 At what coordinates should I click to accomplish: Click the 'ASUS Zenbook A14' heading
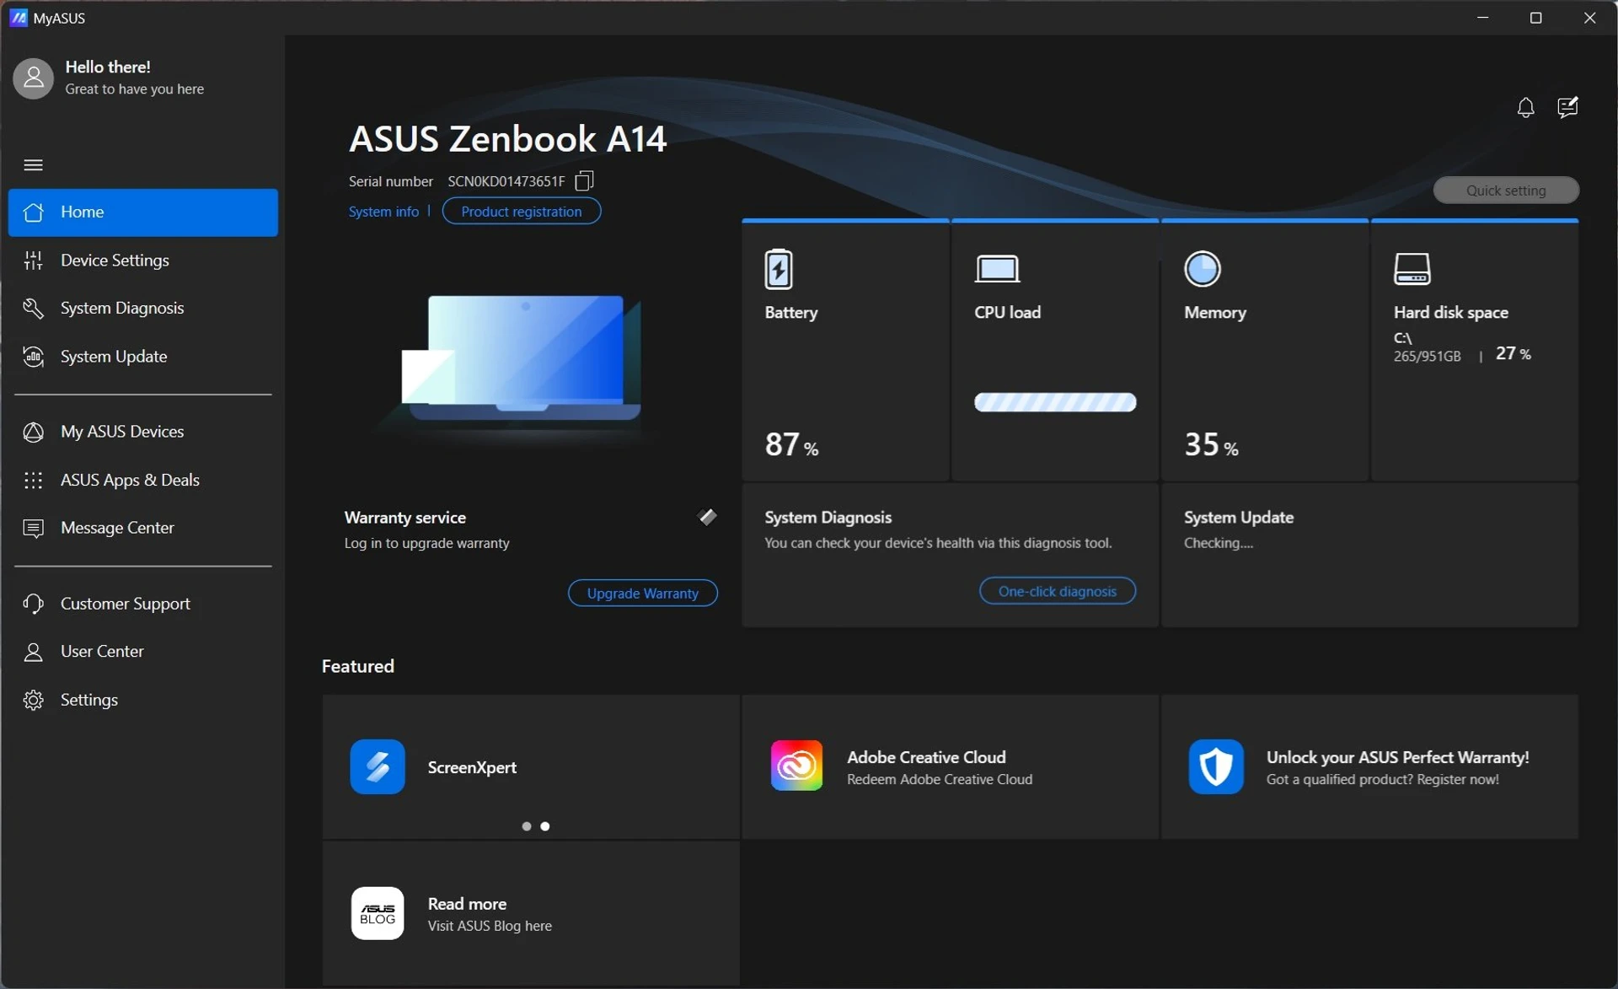(x=507, y=139)
